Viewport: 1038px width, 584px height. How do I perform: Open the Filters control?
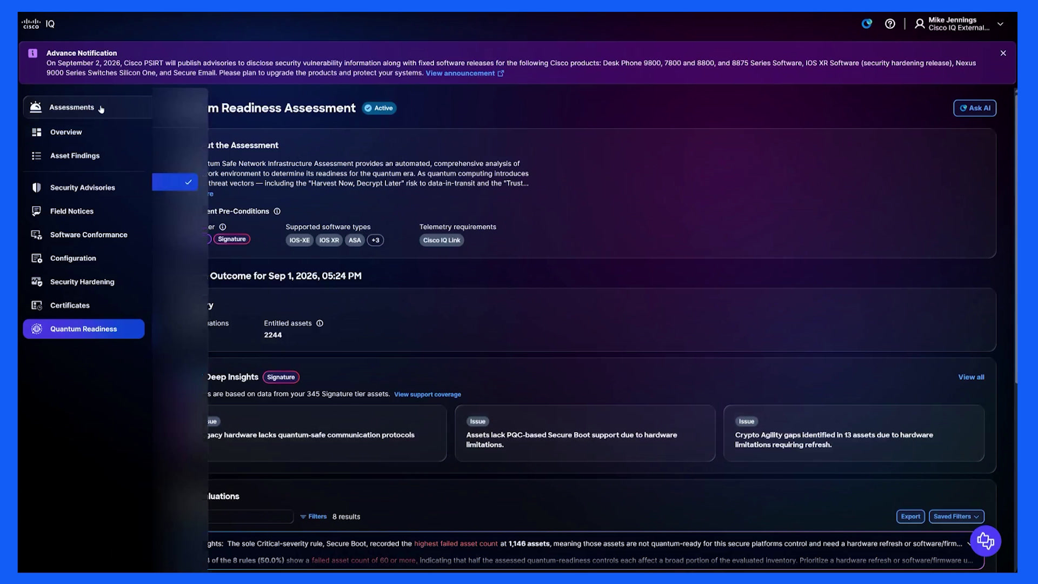[314, 516]
